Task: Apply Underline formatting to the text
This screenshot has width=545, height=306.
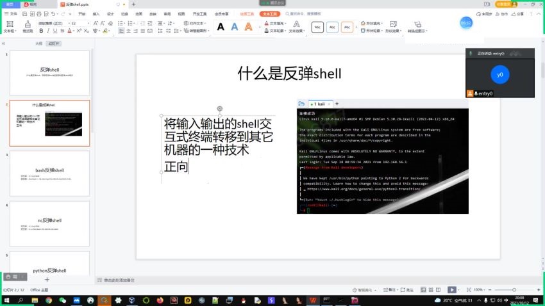Action: click(x=55, y=31)
